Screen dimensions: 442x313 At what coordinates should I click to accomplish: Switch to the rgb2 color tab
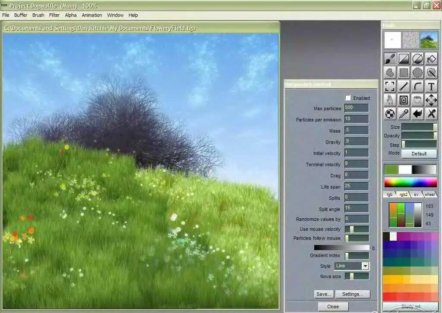tap(404, 194)
